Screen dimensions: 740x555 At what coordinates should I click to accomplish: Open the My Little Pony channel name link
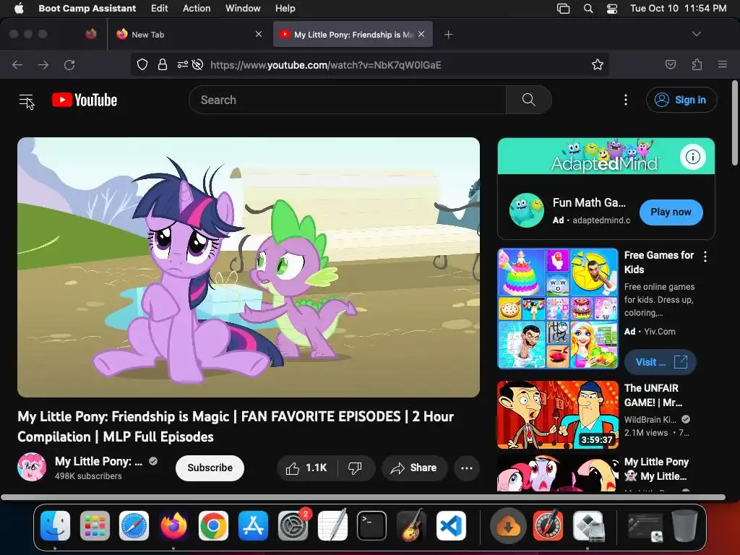[98, 461]
